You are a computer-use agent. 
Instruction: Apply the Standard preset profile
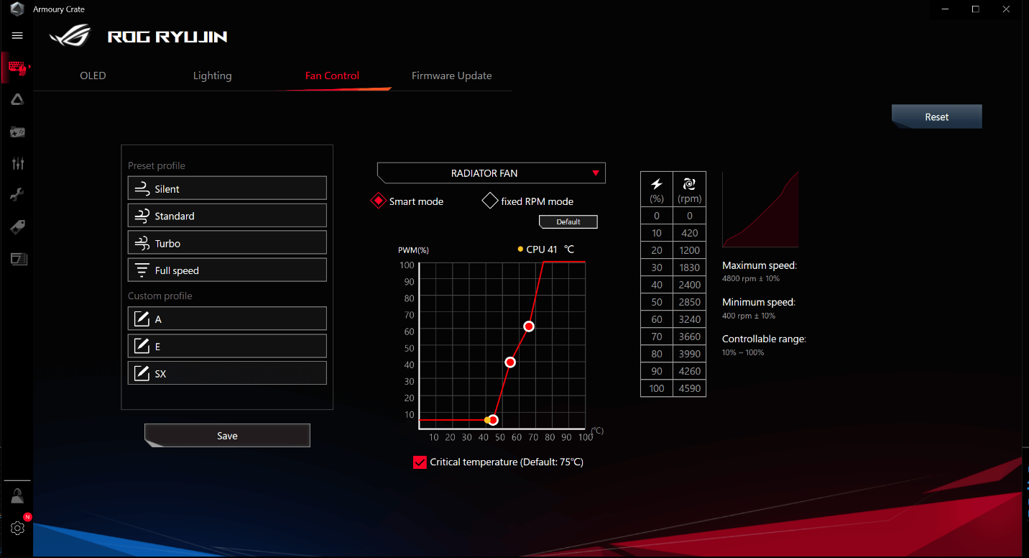227,216
